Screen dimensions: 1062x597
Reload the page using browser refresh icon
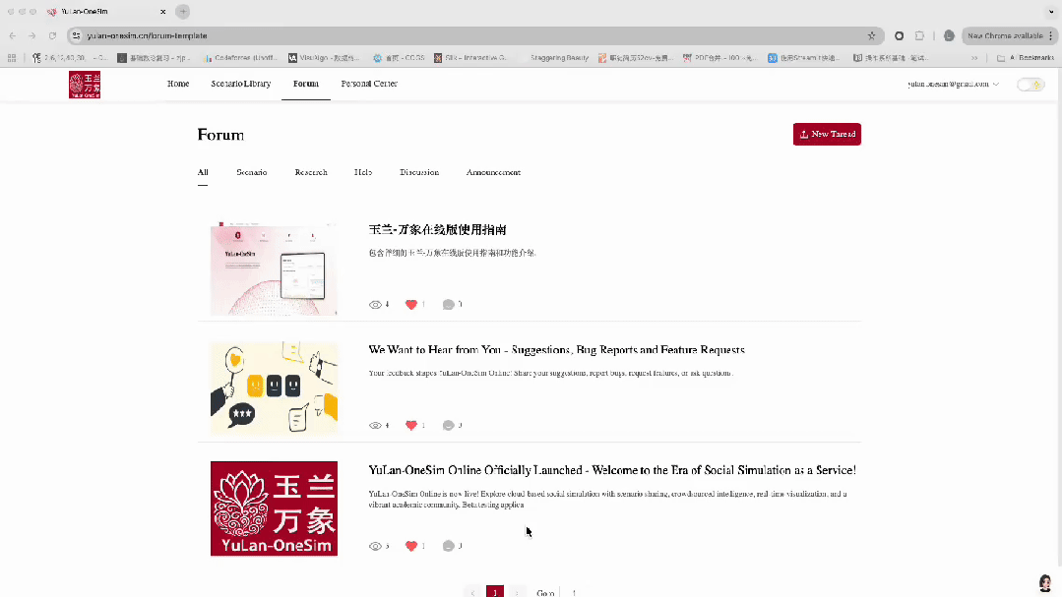click(x=52, y=35)
